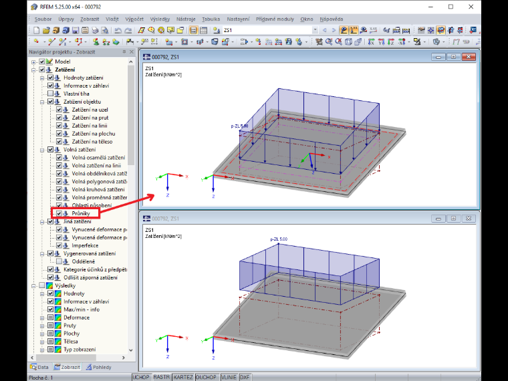The height and width of the screenshot is (381, 508).
Task: Open the Nápověda menu
Action: 331,19
